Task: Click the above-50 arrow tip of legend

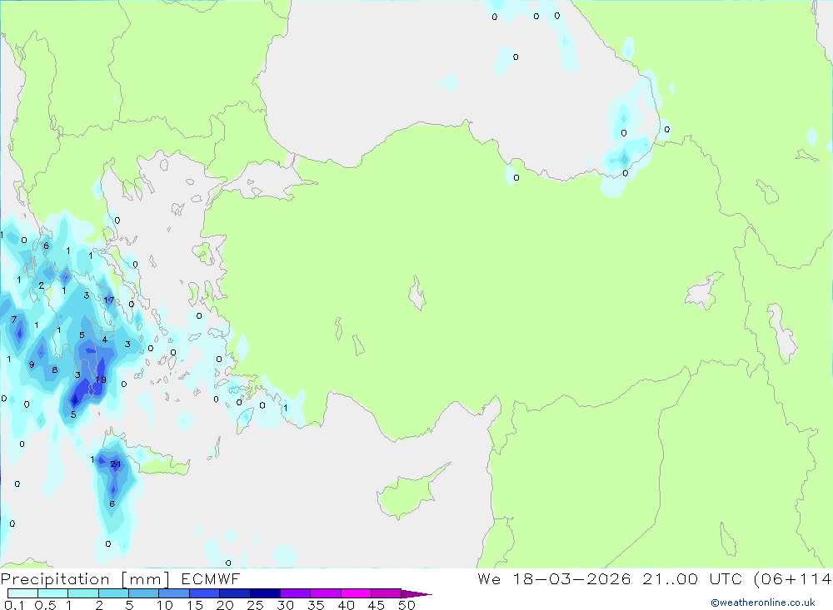Action: (416, 594)
